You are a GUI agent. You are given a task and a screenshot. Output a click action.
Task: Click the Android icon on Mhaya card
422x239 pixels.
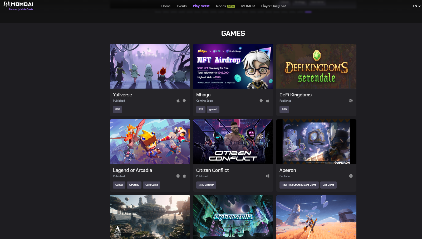pos(261,101)
